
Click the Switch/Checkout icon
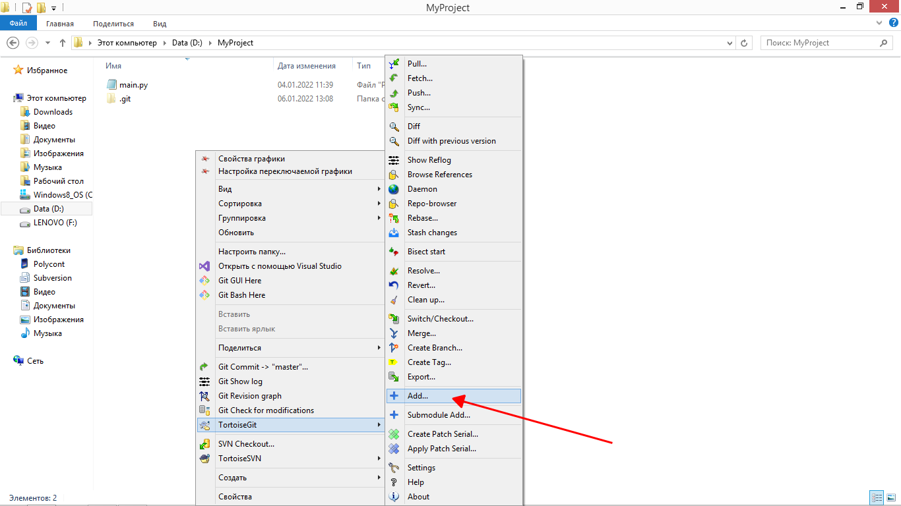394,319
